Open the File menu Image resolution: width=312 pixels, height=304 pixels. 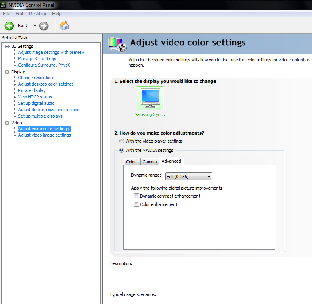(x=6, y=14)
